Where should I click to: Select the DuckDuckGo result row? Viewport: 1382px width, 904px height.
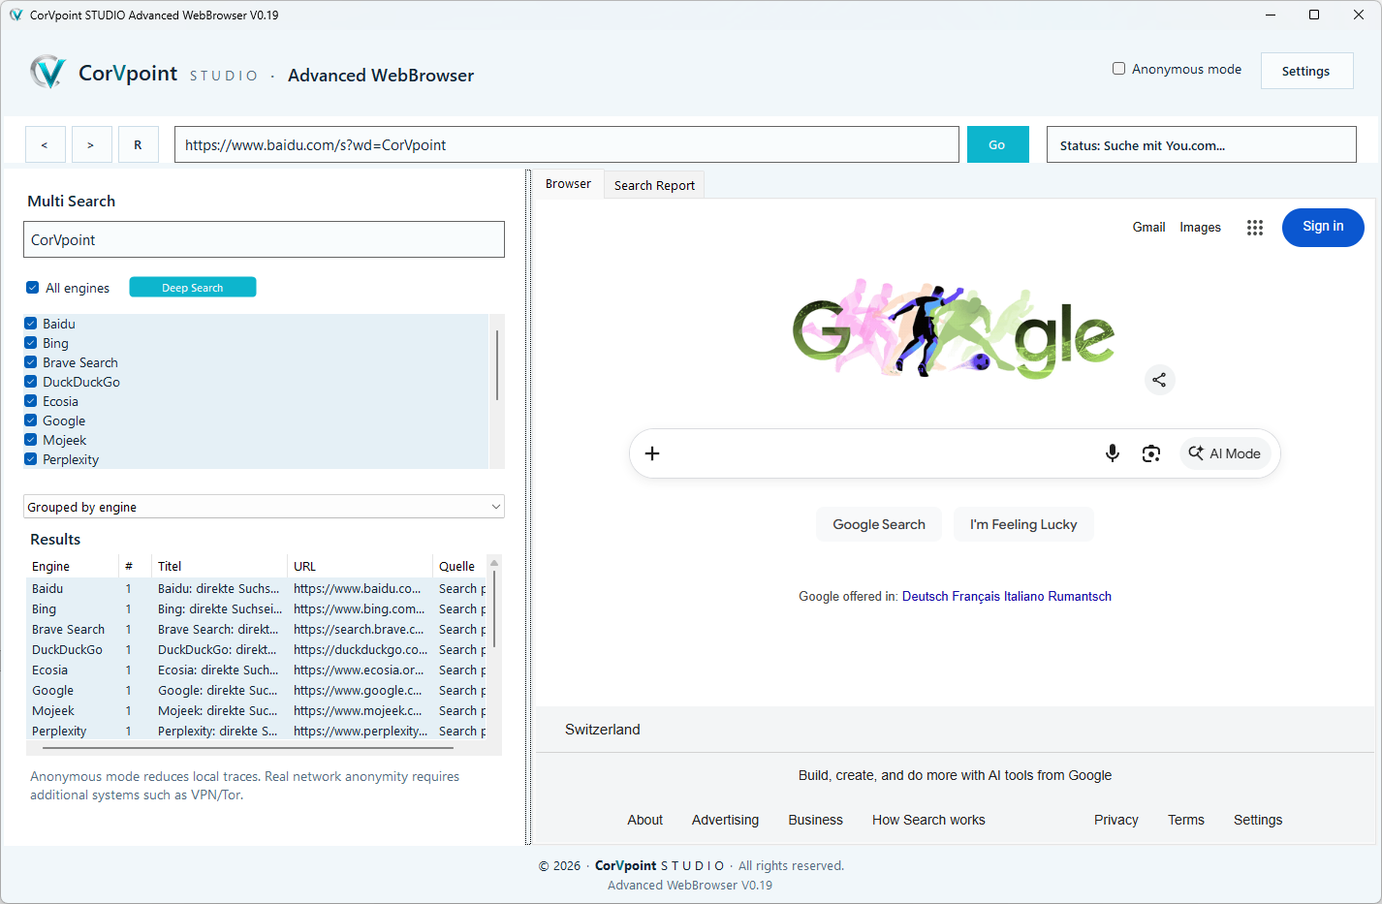256,649
